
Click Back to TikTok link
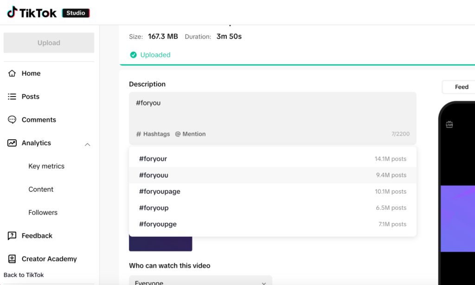point(24,275)
